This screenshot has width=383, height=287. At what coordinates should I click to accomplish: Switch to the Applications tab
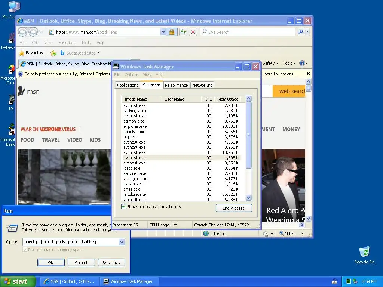coord(127,85)
